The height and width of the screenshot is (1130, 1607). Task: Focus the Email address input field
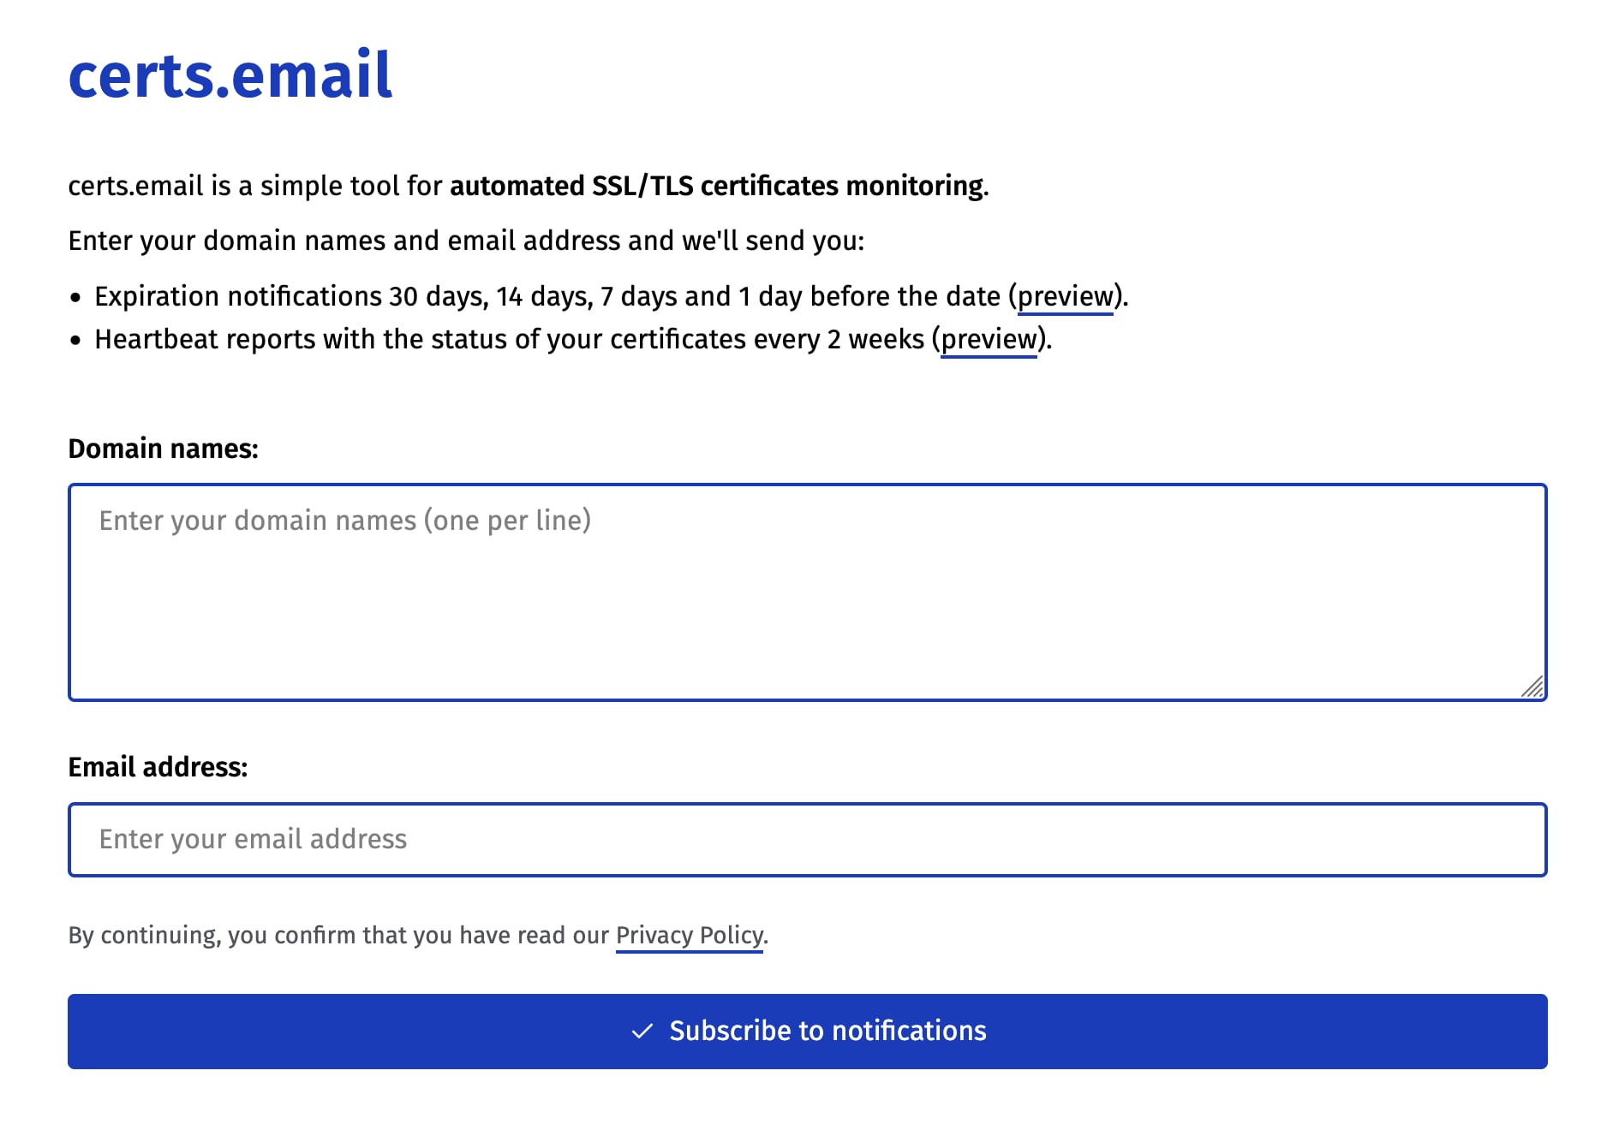pyautogui.click(x=807, y=840)
